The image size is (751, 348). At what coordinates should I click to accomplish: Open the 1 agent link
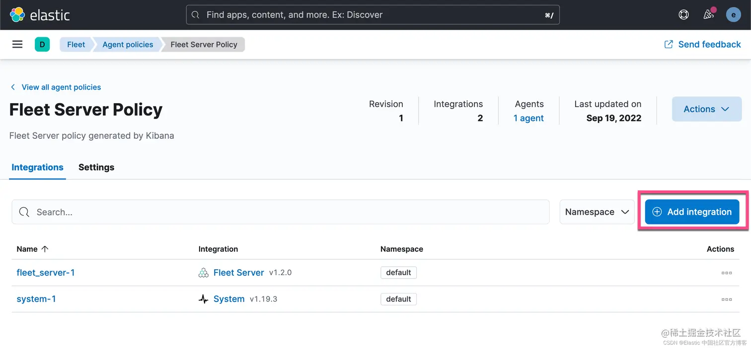coord(528,118)
